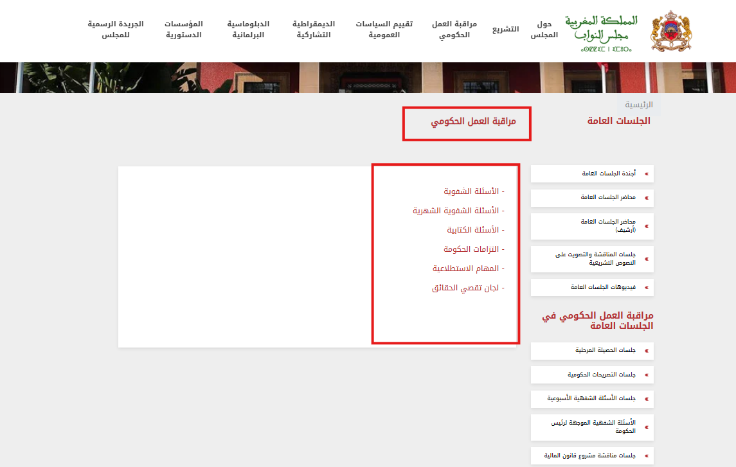Click red arrow beside محاضر الجلسات العامة (أرشيف)
Screen dimensions: 736x467
(647, 227)
